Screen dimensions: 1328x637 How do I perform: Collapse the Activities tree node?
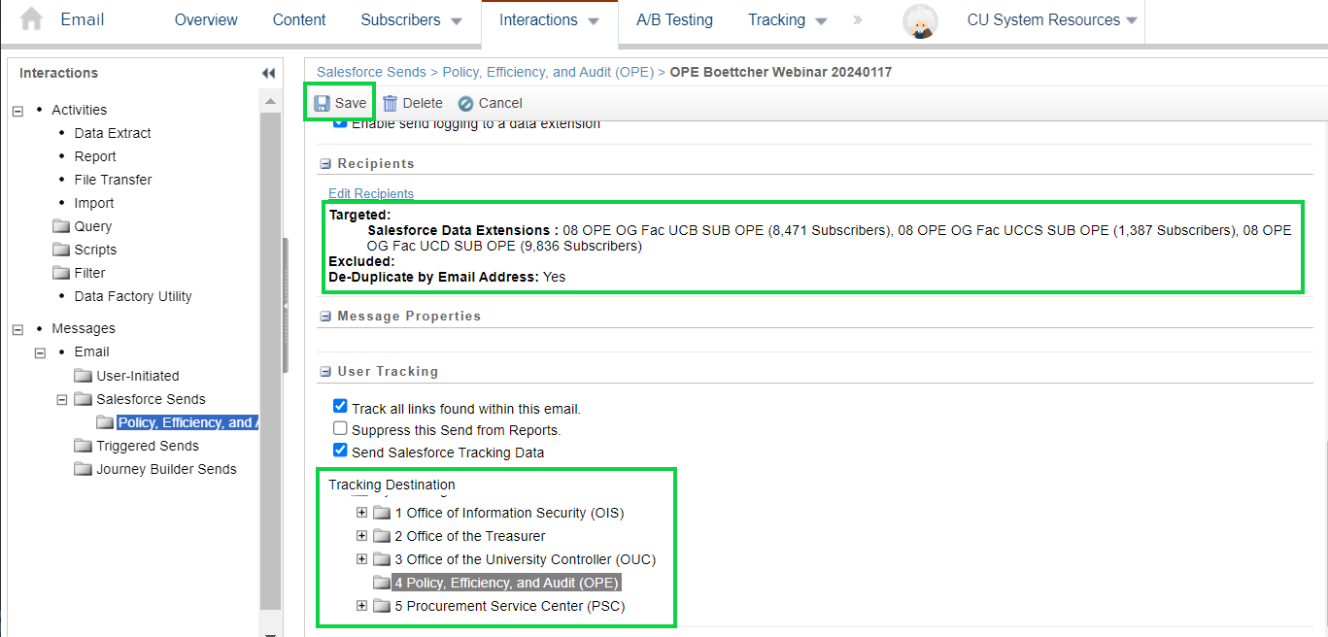point(17,111)
